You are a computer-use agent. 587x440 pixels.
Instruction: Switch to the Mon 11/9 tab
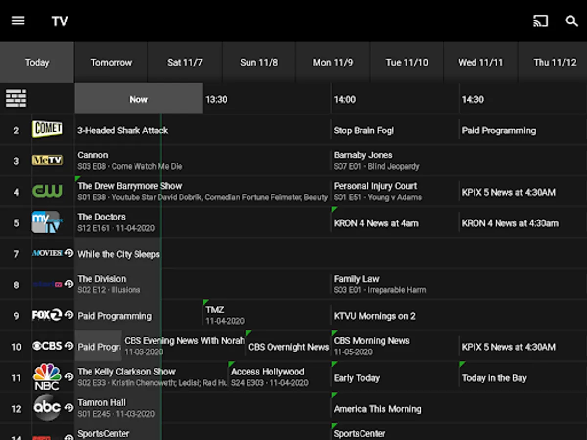click(333, 62)
